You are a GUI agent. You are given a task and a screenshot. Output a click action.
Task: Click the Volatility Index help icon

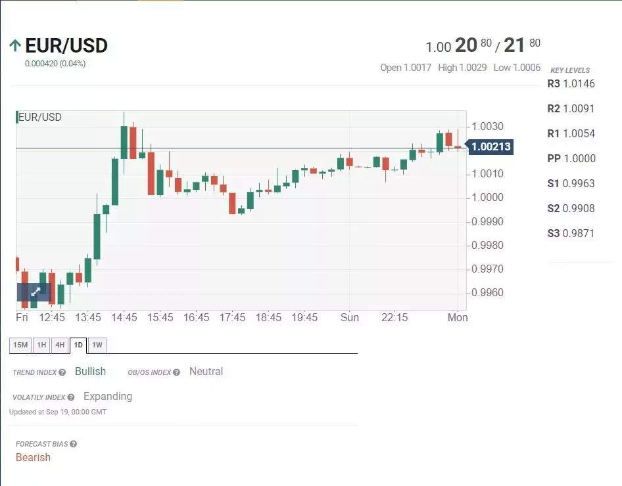click(71, 397)
